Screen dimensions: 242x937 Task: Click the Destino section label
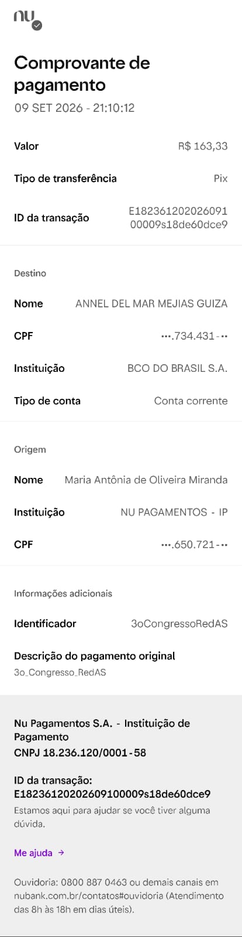(30, 273)
